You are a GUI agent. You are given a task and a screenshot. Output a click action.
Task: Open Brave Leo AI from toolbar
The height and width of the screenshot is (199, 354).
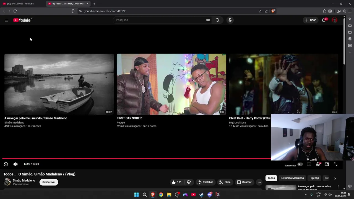point(344,11)
